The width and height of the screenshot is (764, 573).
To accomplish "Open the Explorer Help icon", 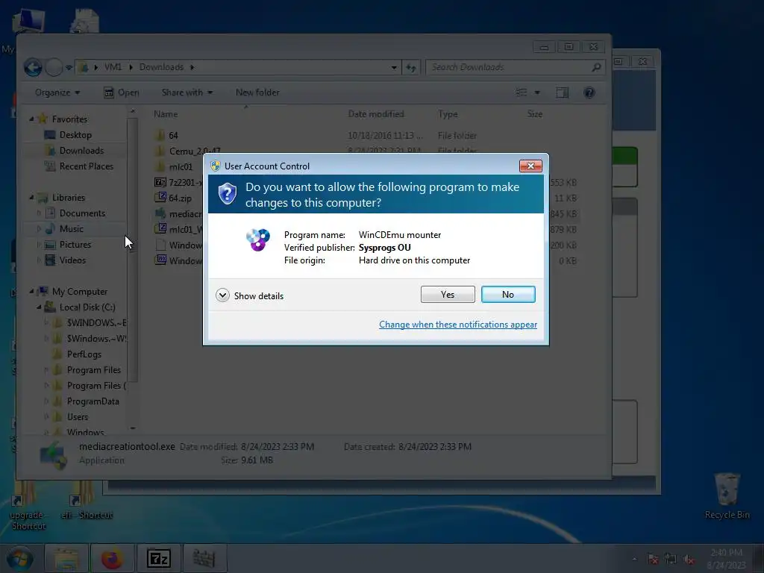I will 589,93.
